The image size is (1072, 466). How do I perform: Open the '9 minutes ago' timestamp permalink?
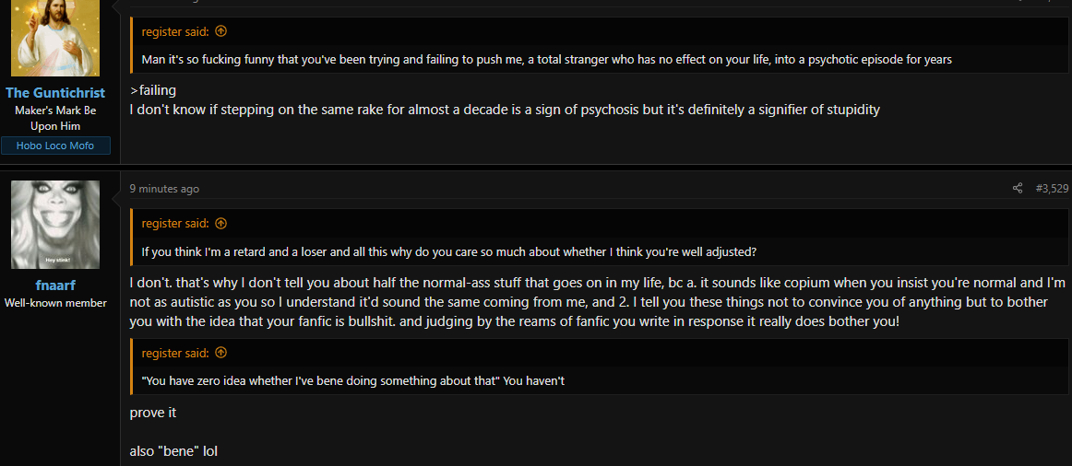tap(165, 189)
